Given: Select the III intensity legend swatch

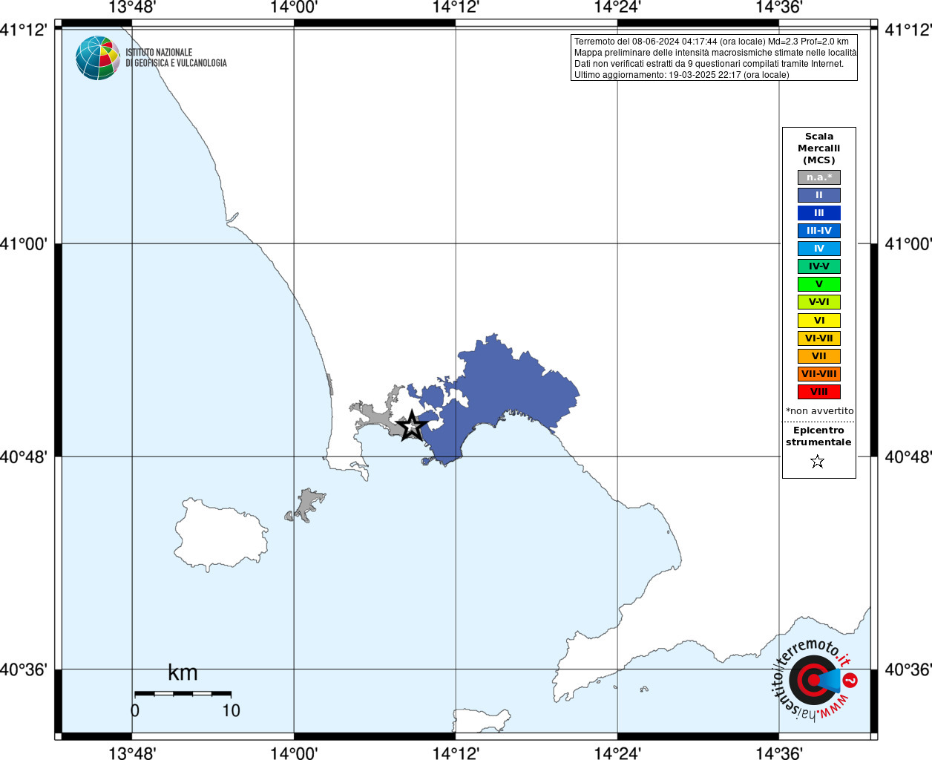Looking at the screenshot, I should [819, 213].
